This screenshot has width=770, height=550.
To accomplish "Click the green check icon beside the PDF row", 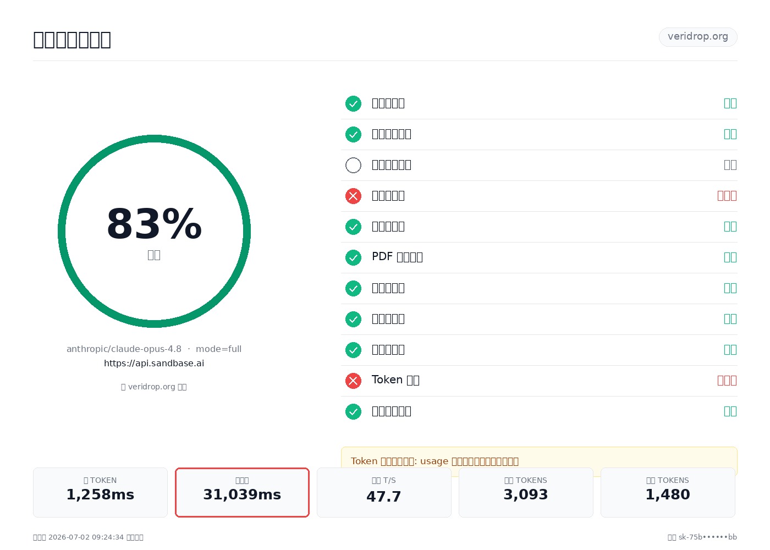I will click(353, 257).
